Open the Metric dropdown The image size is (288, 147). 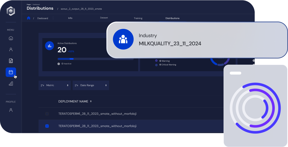pos(55,85)
